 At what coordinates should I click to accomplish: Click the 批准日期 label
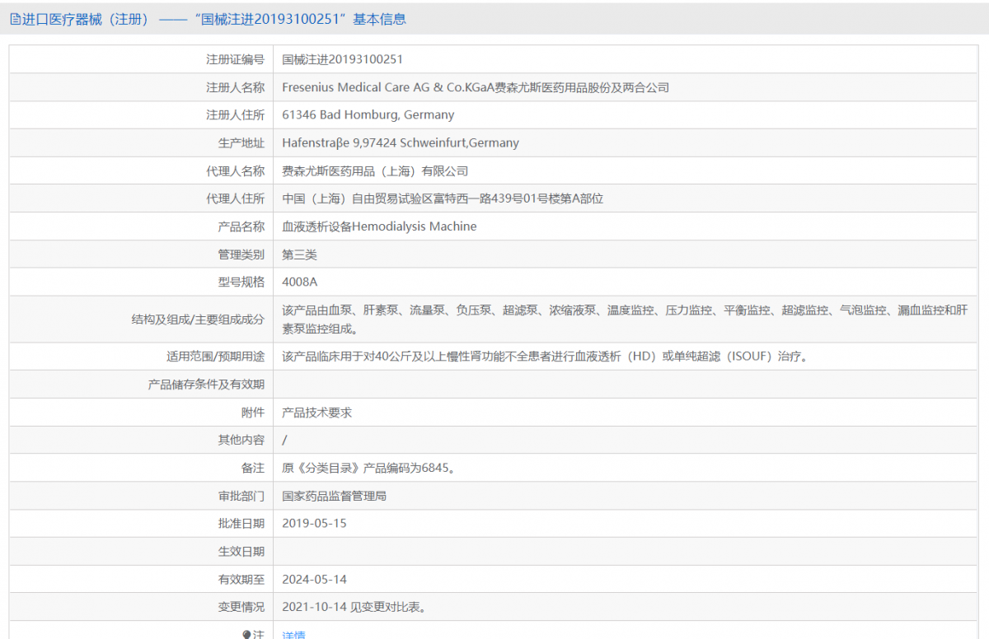[241, 524]
